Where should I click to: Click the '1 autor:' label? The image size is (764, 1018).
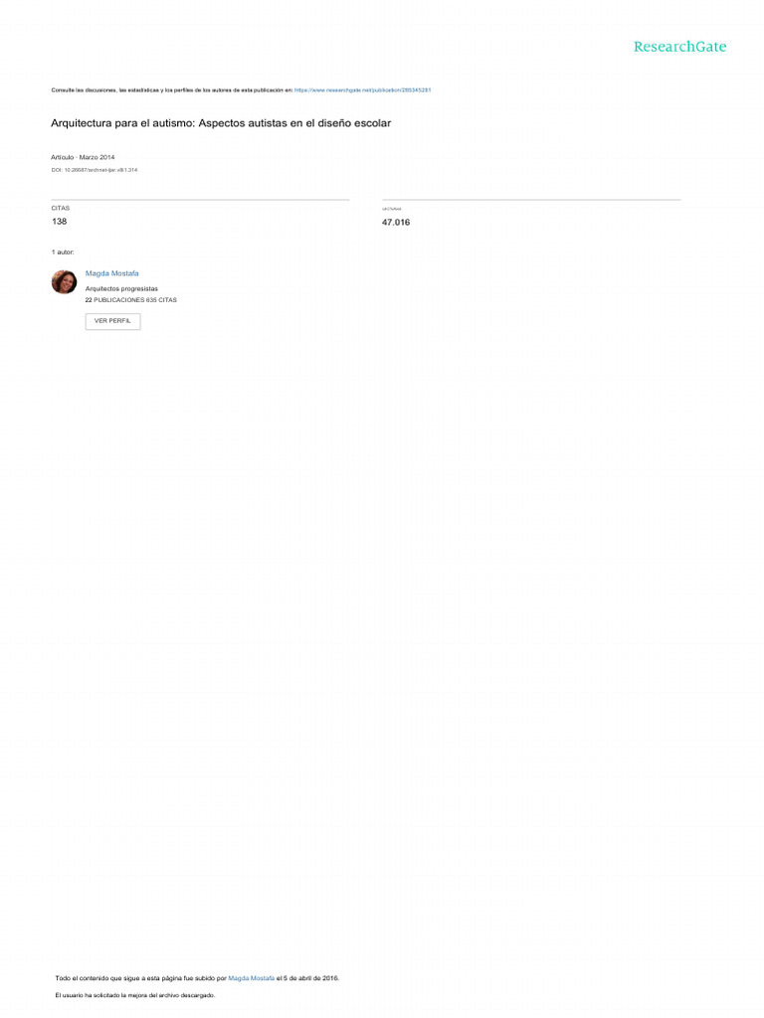(x=63, y=252)
